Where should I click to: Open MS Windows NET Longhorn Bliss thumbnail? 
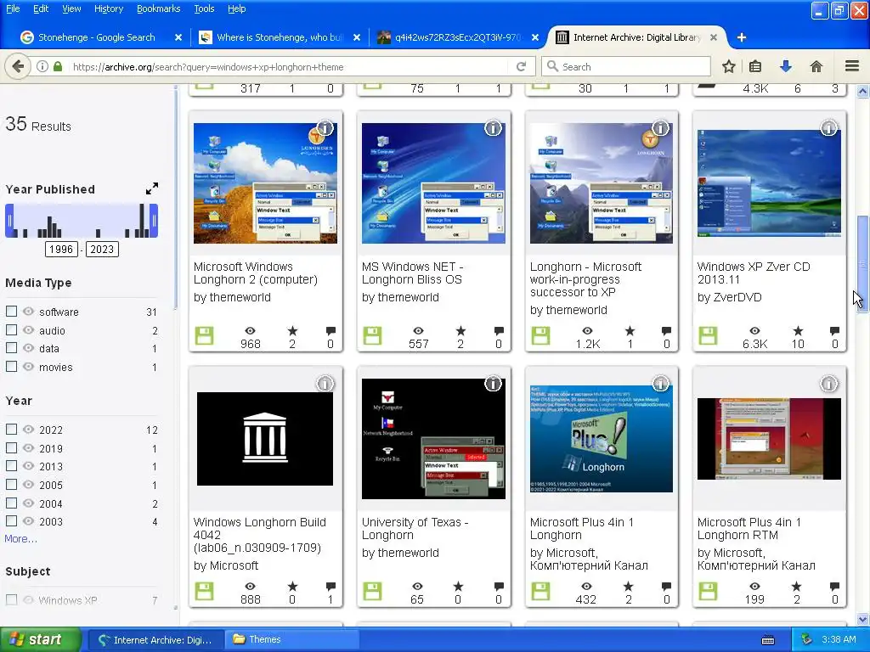433,183
